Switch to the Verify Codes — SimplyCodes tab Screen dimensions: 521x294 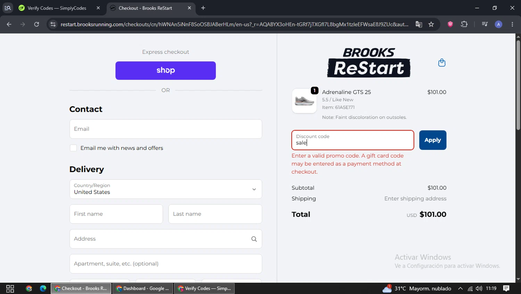pos(57,8)
